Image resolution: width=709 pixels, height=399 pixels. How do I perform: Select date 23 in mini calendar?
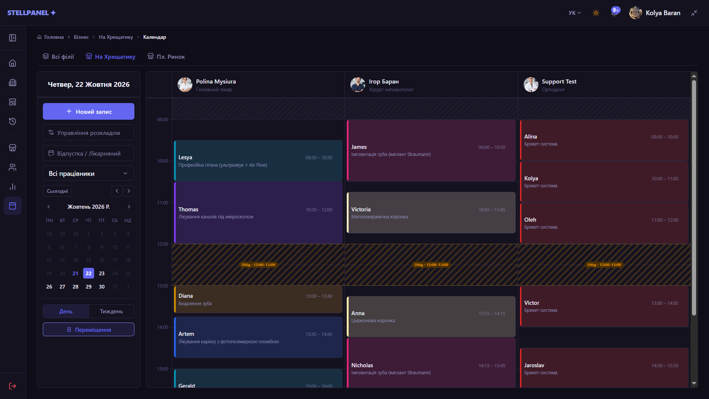pos(102,273)
